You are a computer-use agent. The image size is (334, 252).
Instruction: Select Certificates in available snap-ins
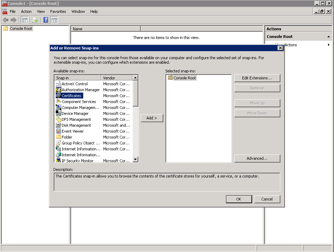pos(71,96)
